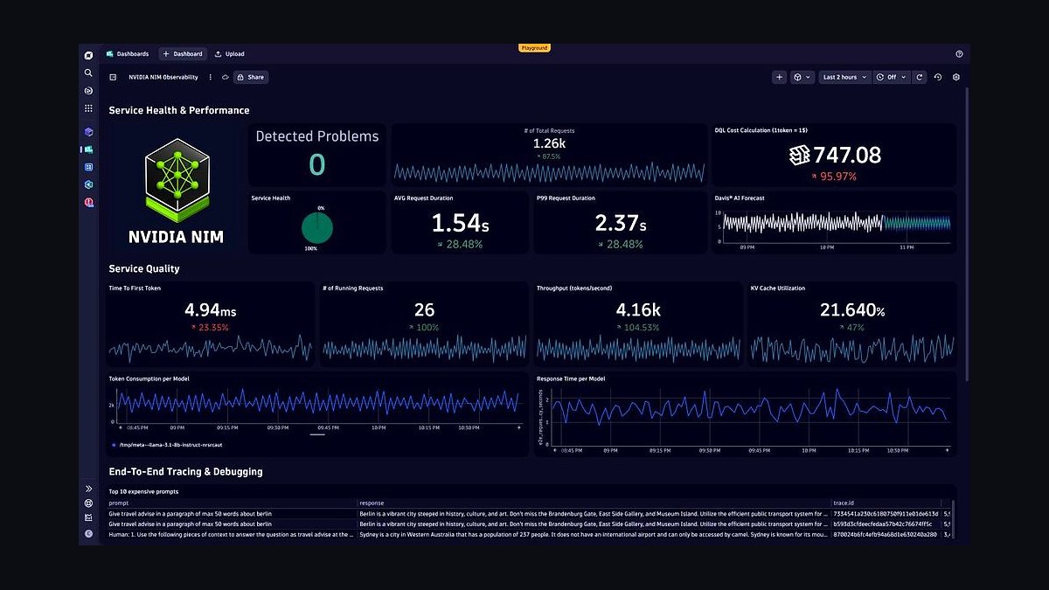Open the apps grid launcher icon
Viewport: 1049px width, 590px height.
(x=88, y=108)
